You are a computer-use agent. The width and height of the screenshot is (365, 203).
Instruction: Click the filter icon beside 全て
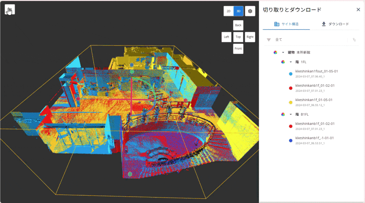[x=269, y=40]
